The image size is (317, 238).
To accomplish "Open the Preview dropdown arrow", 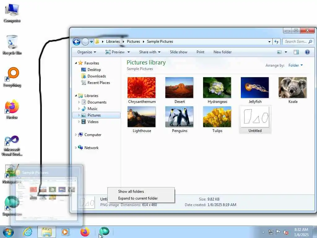I will coord(128,52).
